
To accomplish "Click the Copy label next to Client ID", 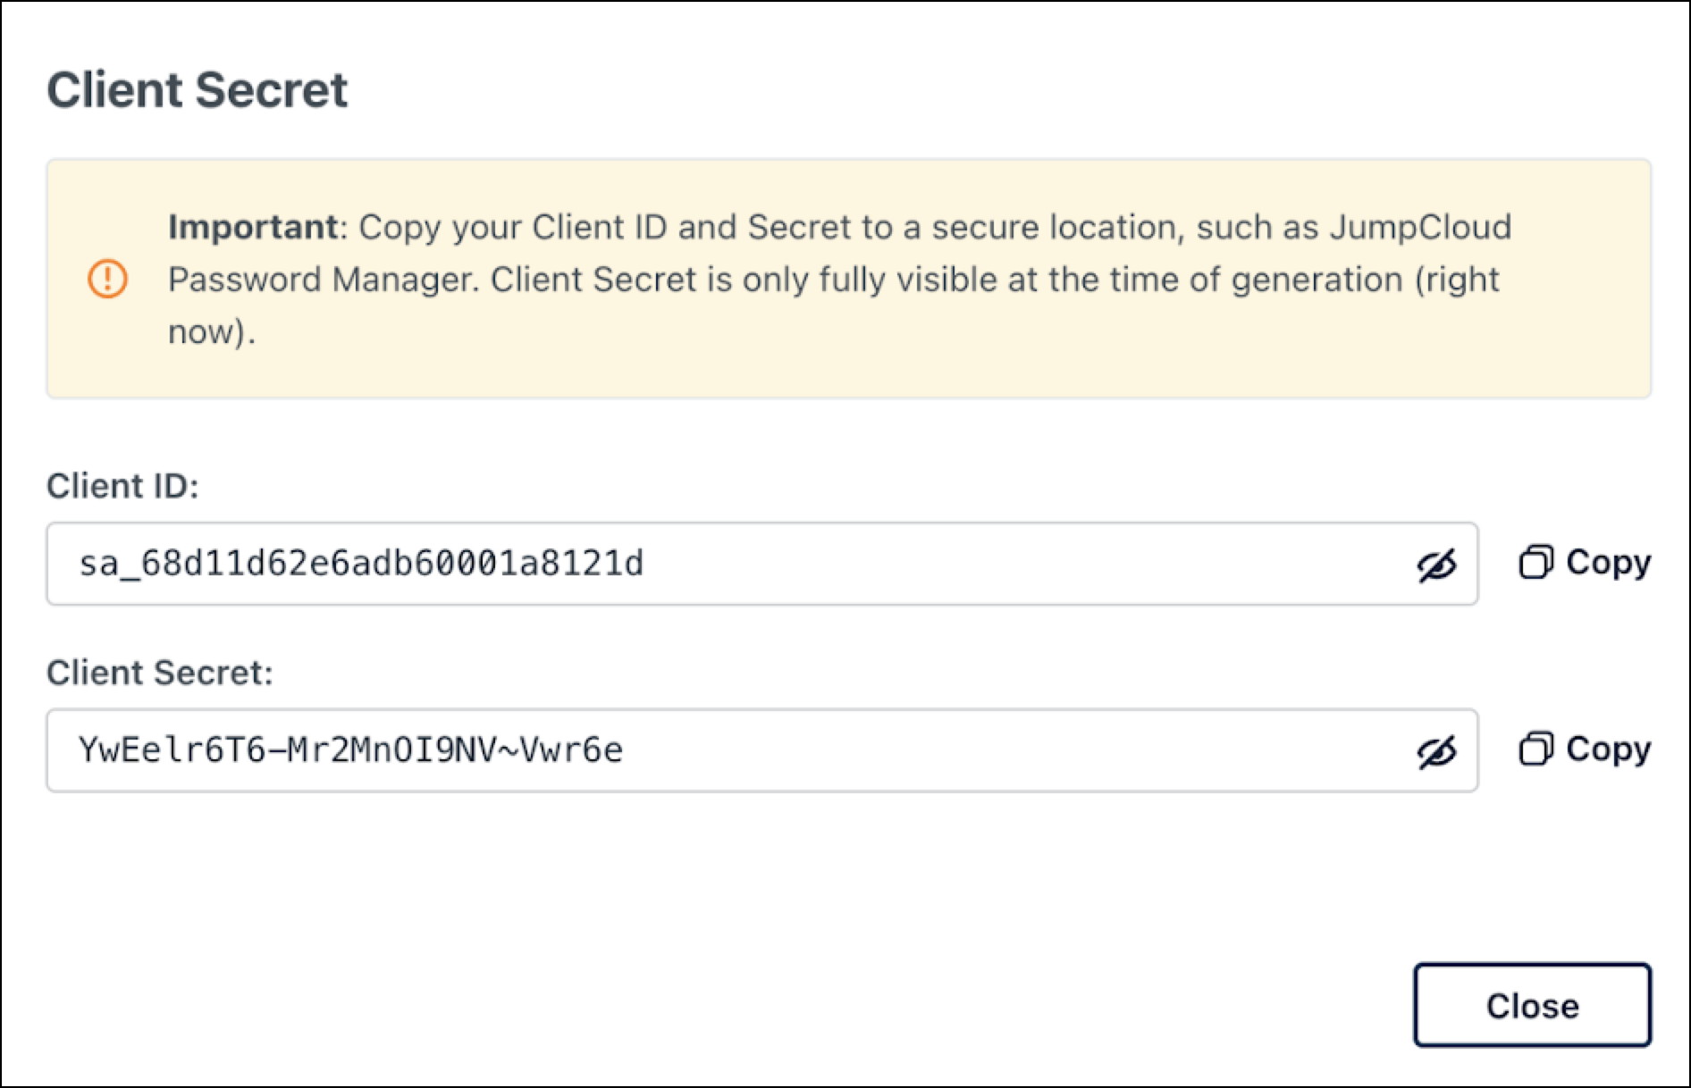I will click(1607, 562).
